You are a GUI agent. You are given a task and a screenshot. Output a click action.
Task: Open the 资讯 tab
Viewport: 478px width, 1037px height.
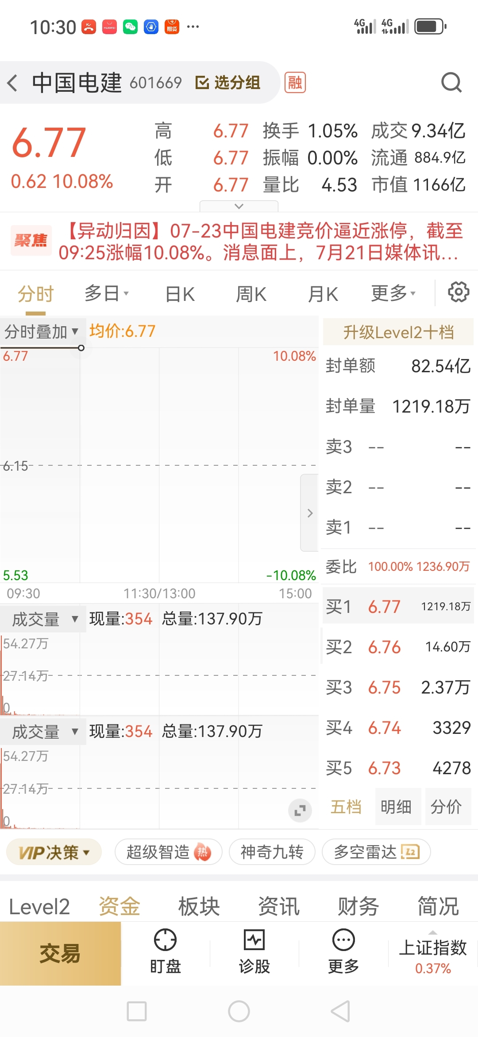click(279, 906)
